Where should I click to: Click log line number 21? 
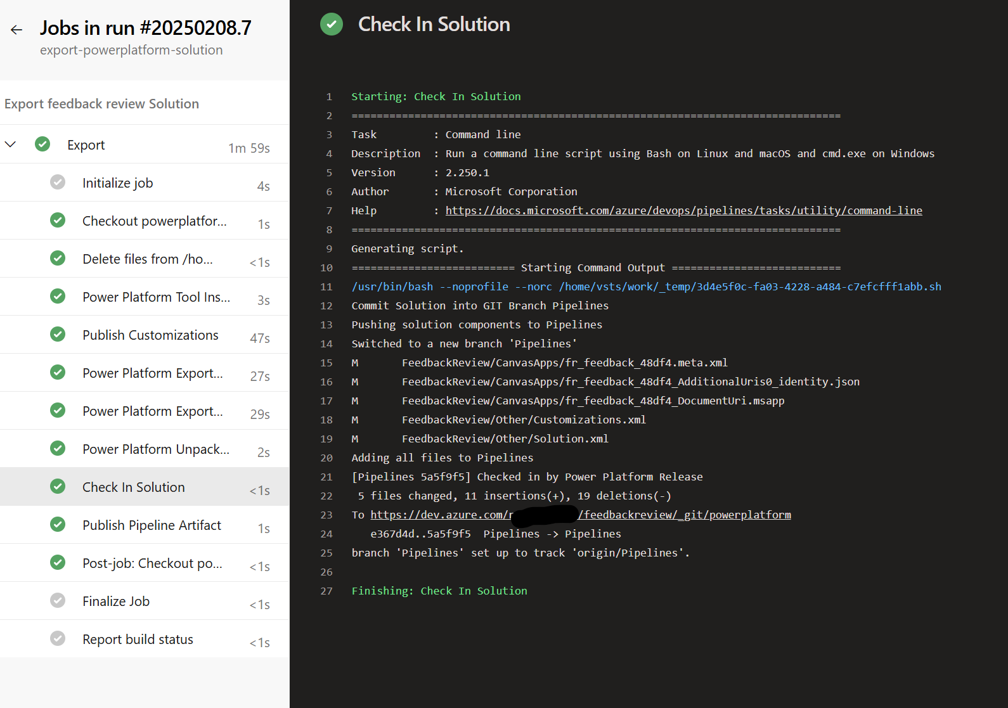pos(326,477)
